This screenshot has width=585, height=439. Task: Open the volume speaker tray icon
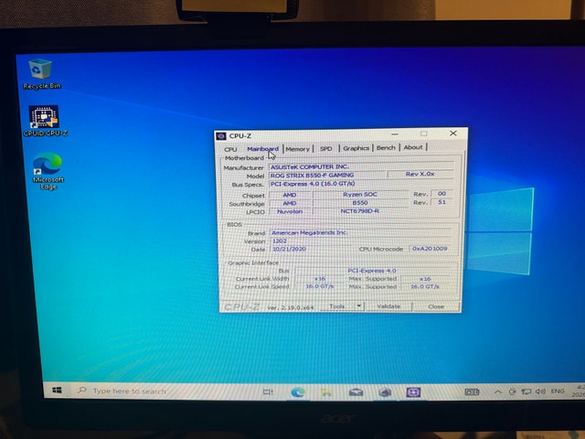(x=540, y=391)
